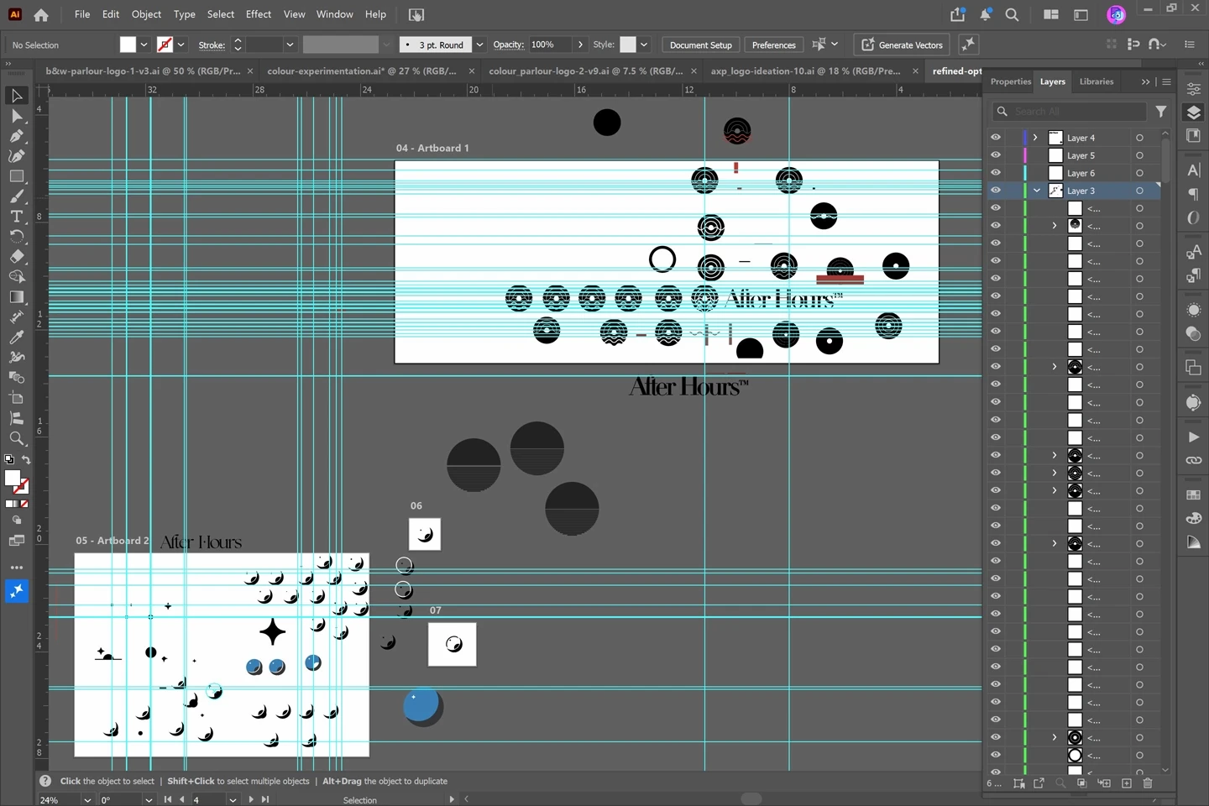Hide Layer 4 visibility eye
Image resolution: width=1209 pixels, height=806 pixels.
996,138
